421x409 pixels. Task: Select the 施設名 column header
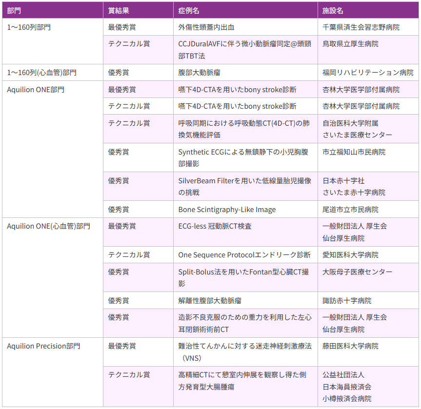333,10
